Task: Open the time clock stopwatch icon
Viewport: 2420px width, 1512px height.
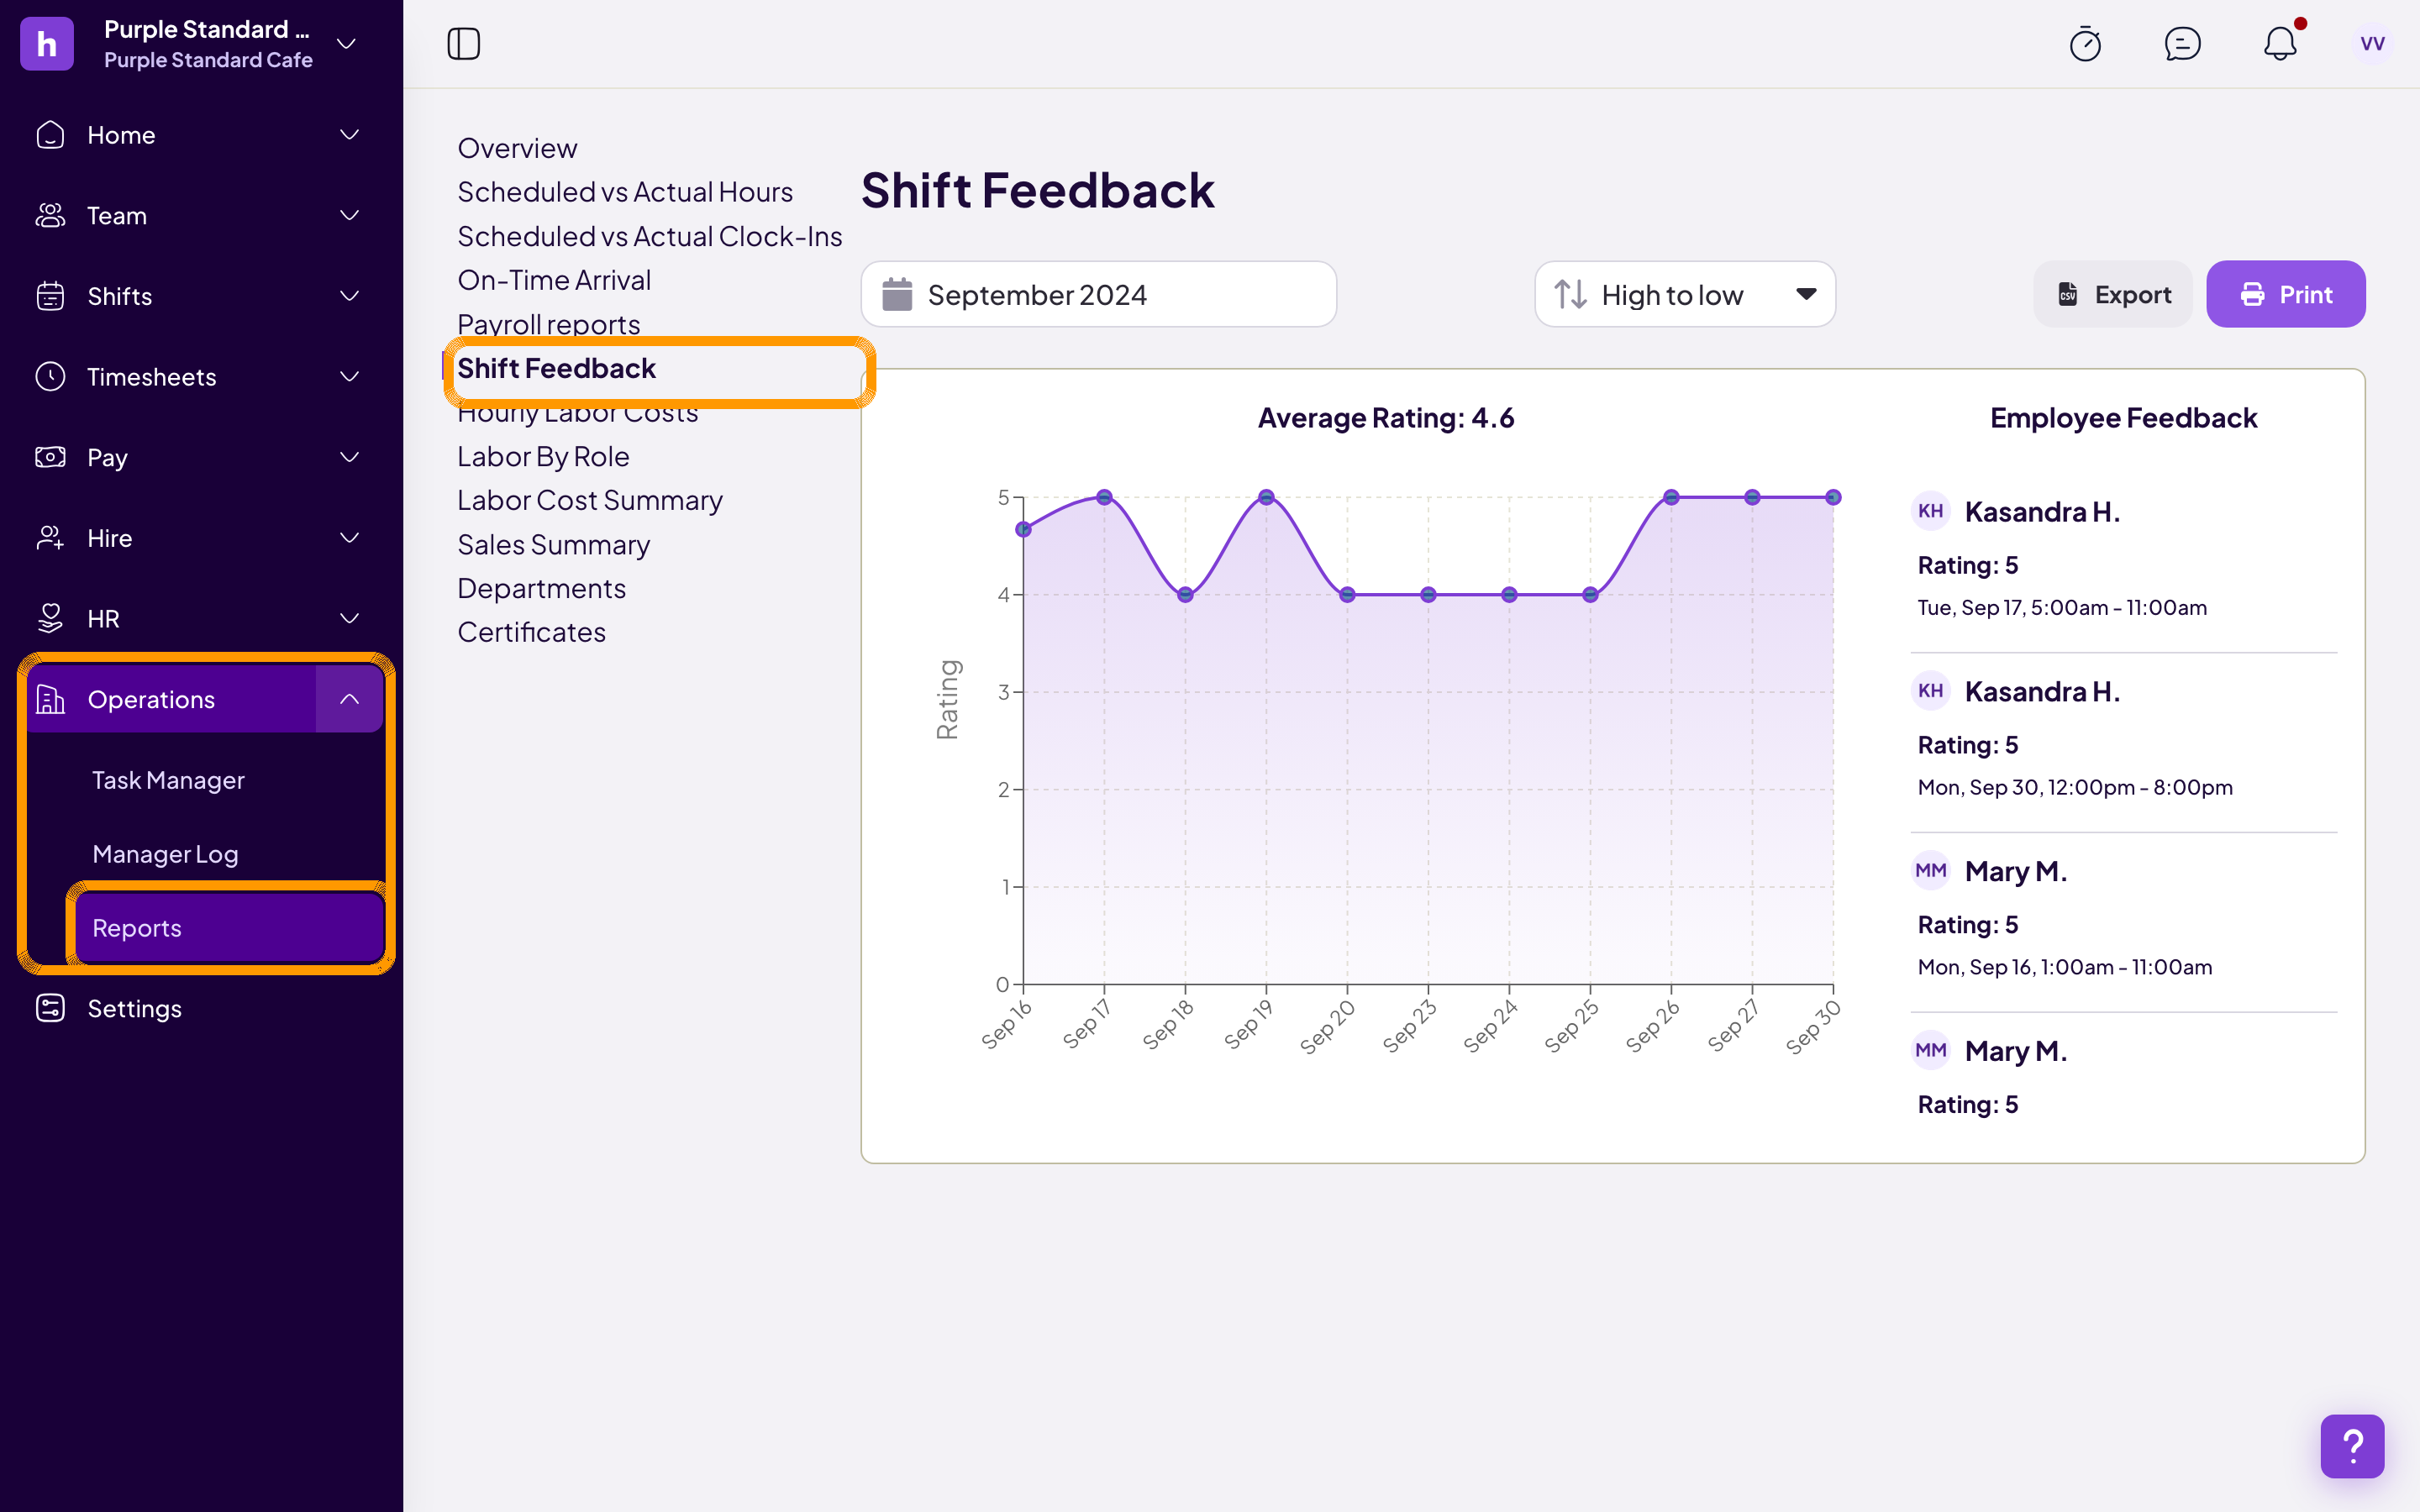Action: pyautogui.click(x=2085, y=44)
